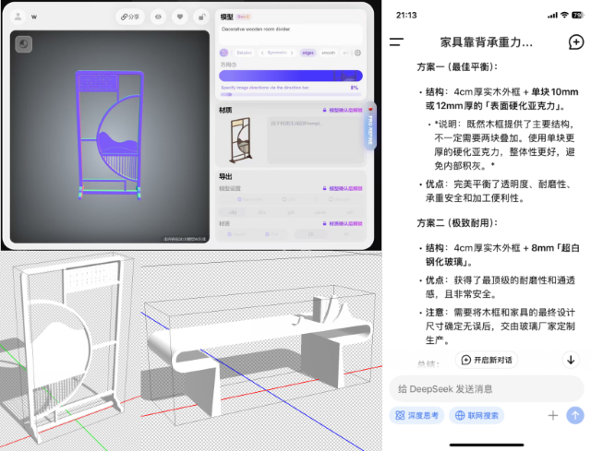Toggle the eye visibility button
591x451 pixels.
pyautogui.click(x=158, y=17)
